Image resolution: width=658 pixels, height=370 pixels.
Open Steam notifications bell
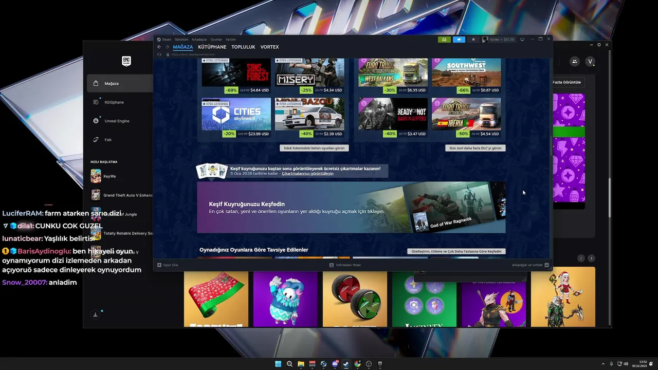(x=473, y=40)
